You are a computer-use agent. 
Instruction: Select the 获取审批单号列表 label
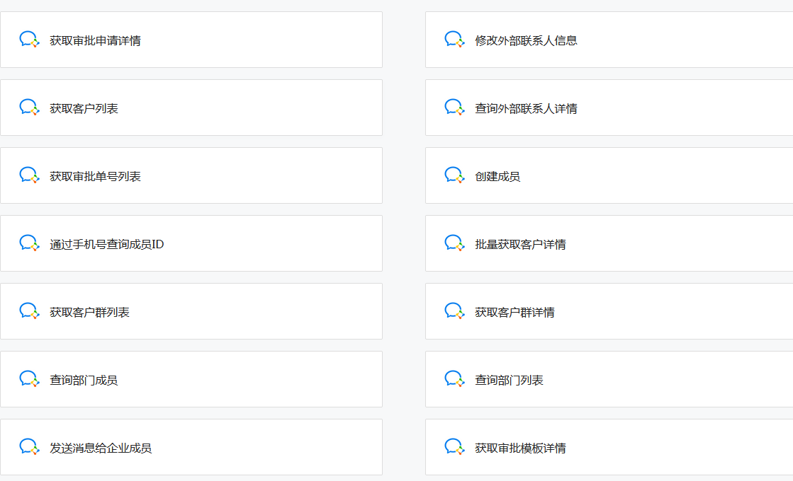pyautogui.click(x=95, y=176)
